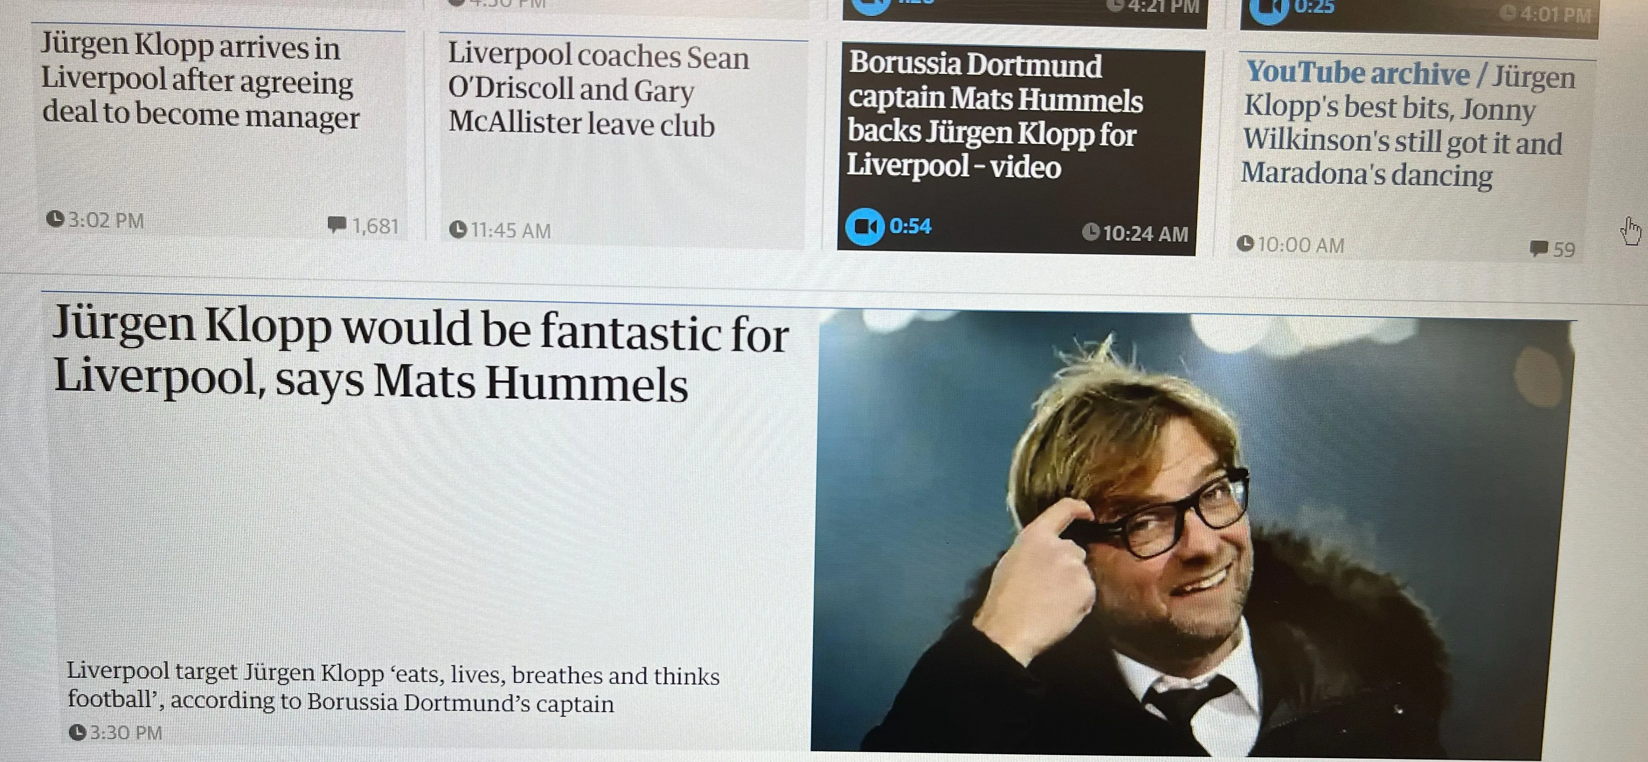
Task: Click the clock icon beside 11:45 AM
Action: [x=458, y=229]
